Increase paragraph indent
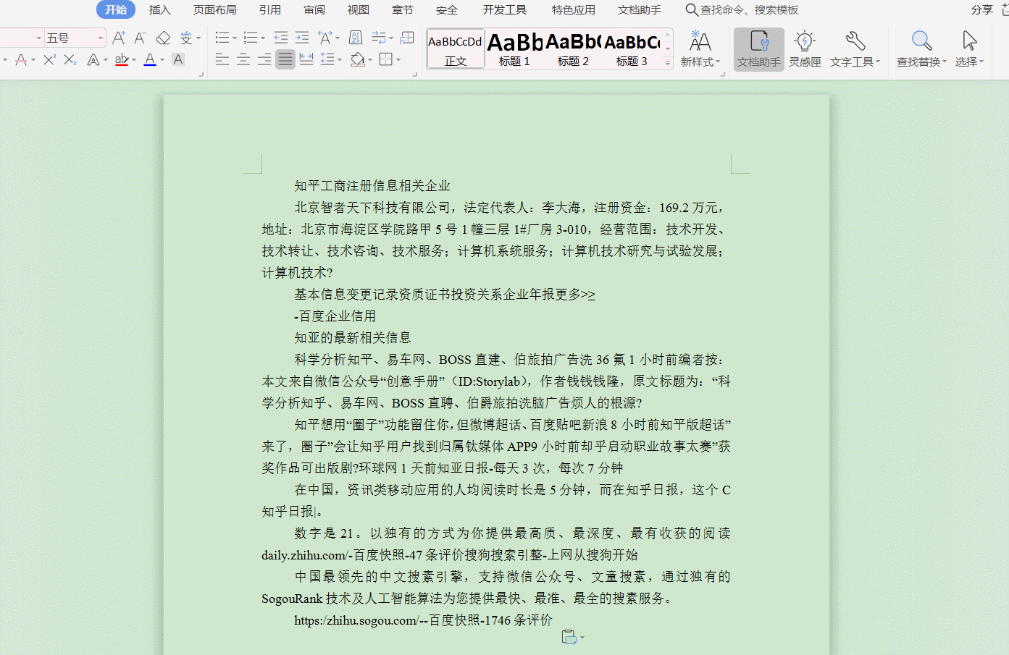Viewport: 1009px width, 655px height. 303,38
